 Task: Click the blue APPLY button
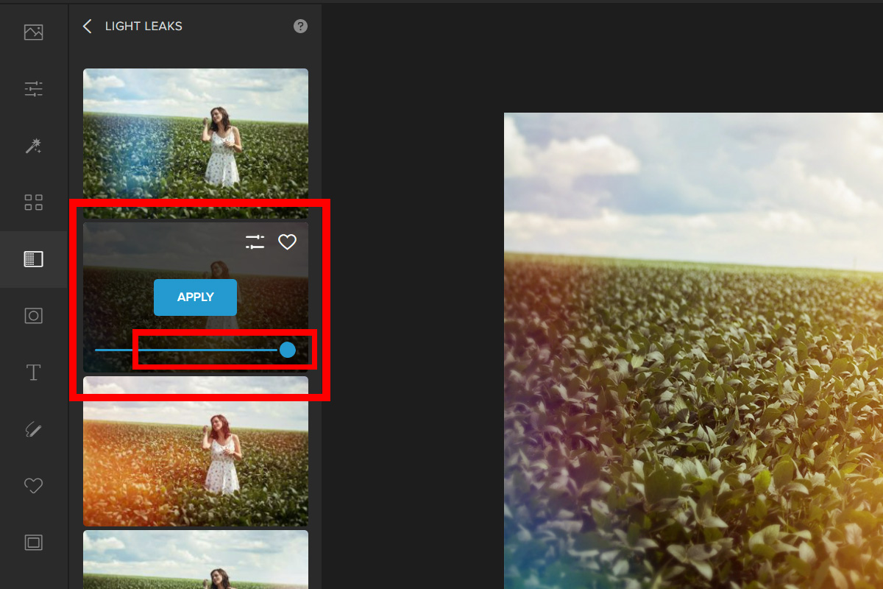pyautogui.click(x=195, y=297)
